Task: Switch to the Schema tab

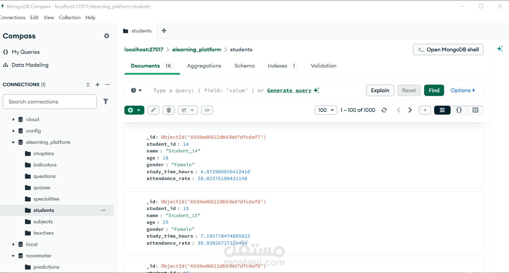Action: [244, 66]
